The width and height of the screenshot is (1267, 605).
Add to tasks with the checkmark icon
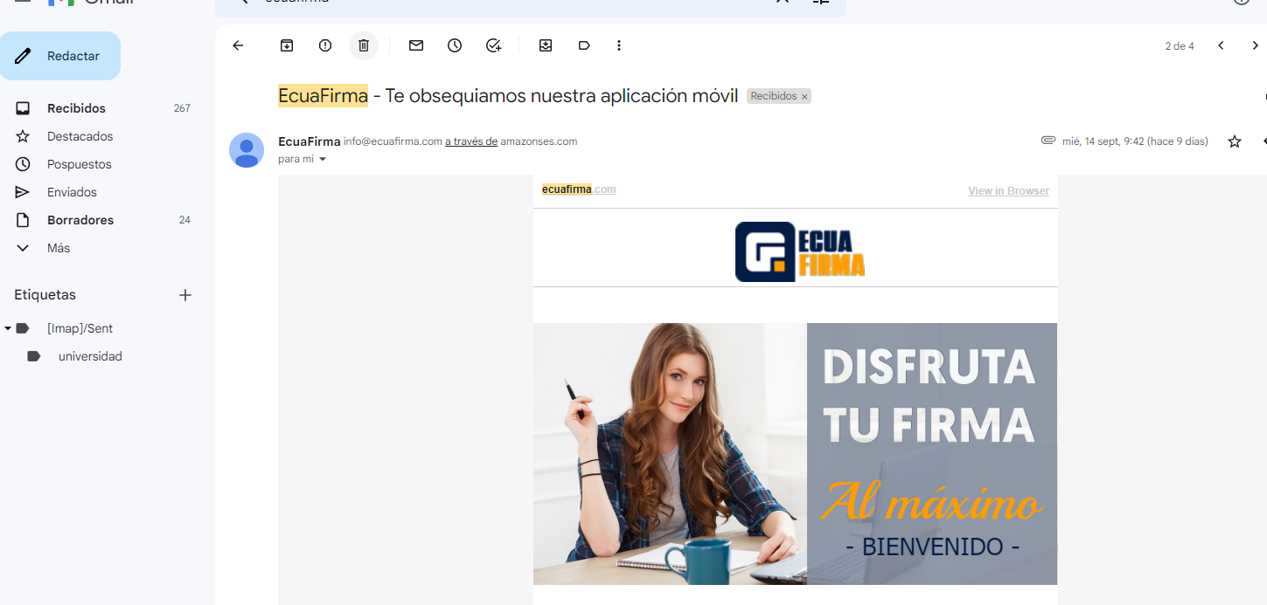pyautogui.click(x=493, y=45)
